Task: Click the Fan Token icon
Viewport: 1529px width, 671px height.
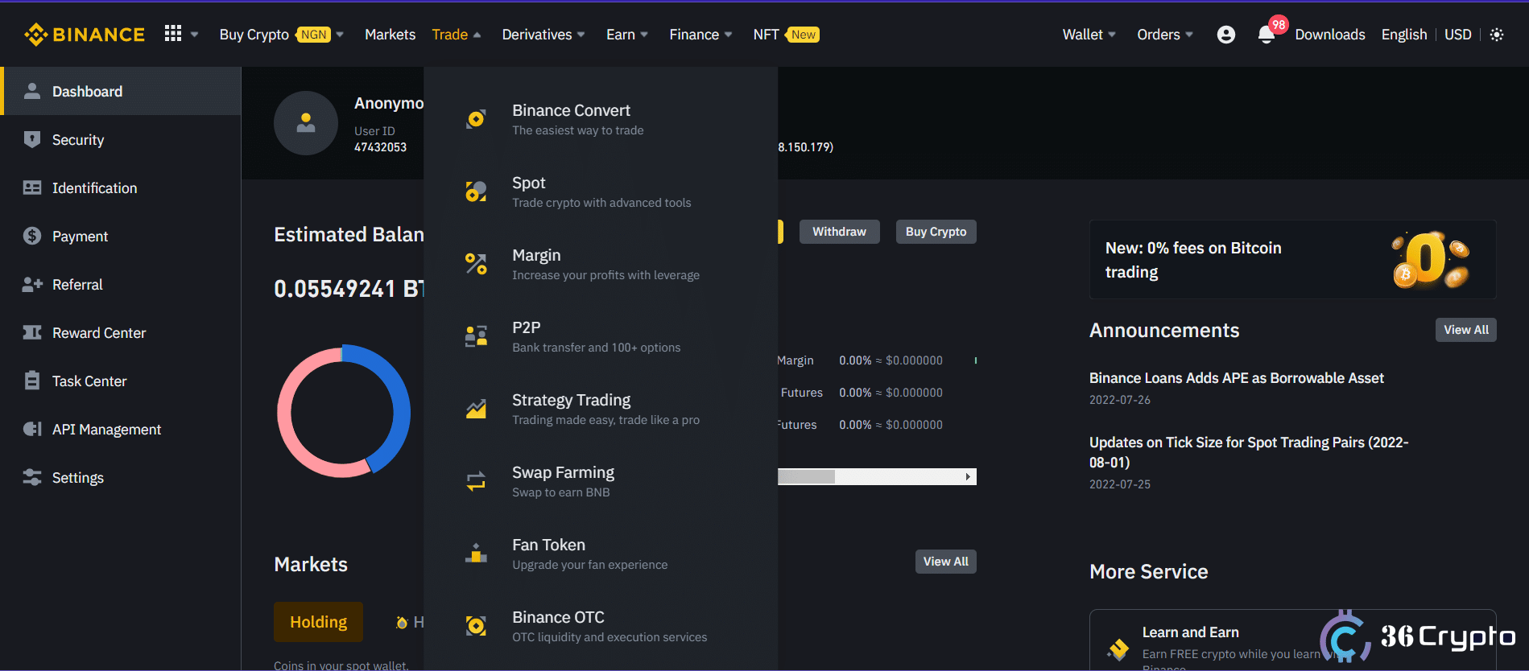Action: coord(476,554)
